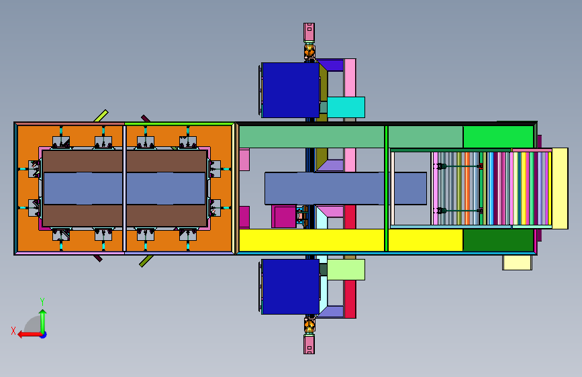Click the red X label near the triad

tap(13, 331)
